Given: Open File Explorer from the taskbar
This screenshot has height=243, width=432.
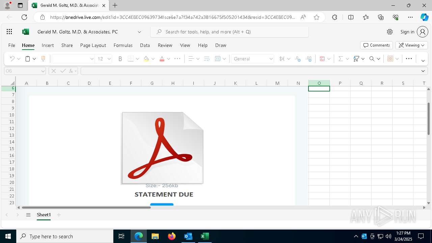Looking at the screenshot, I should tap(155, 236).
